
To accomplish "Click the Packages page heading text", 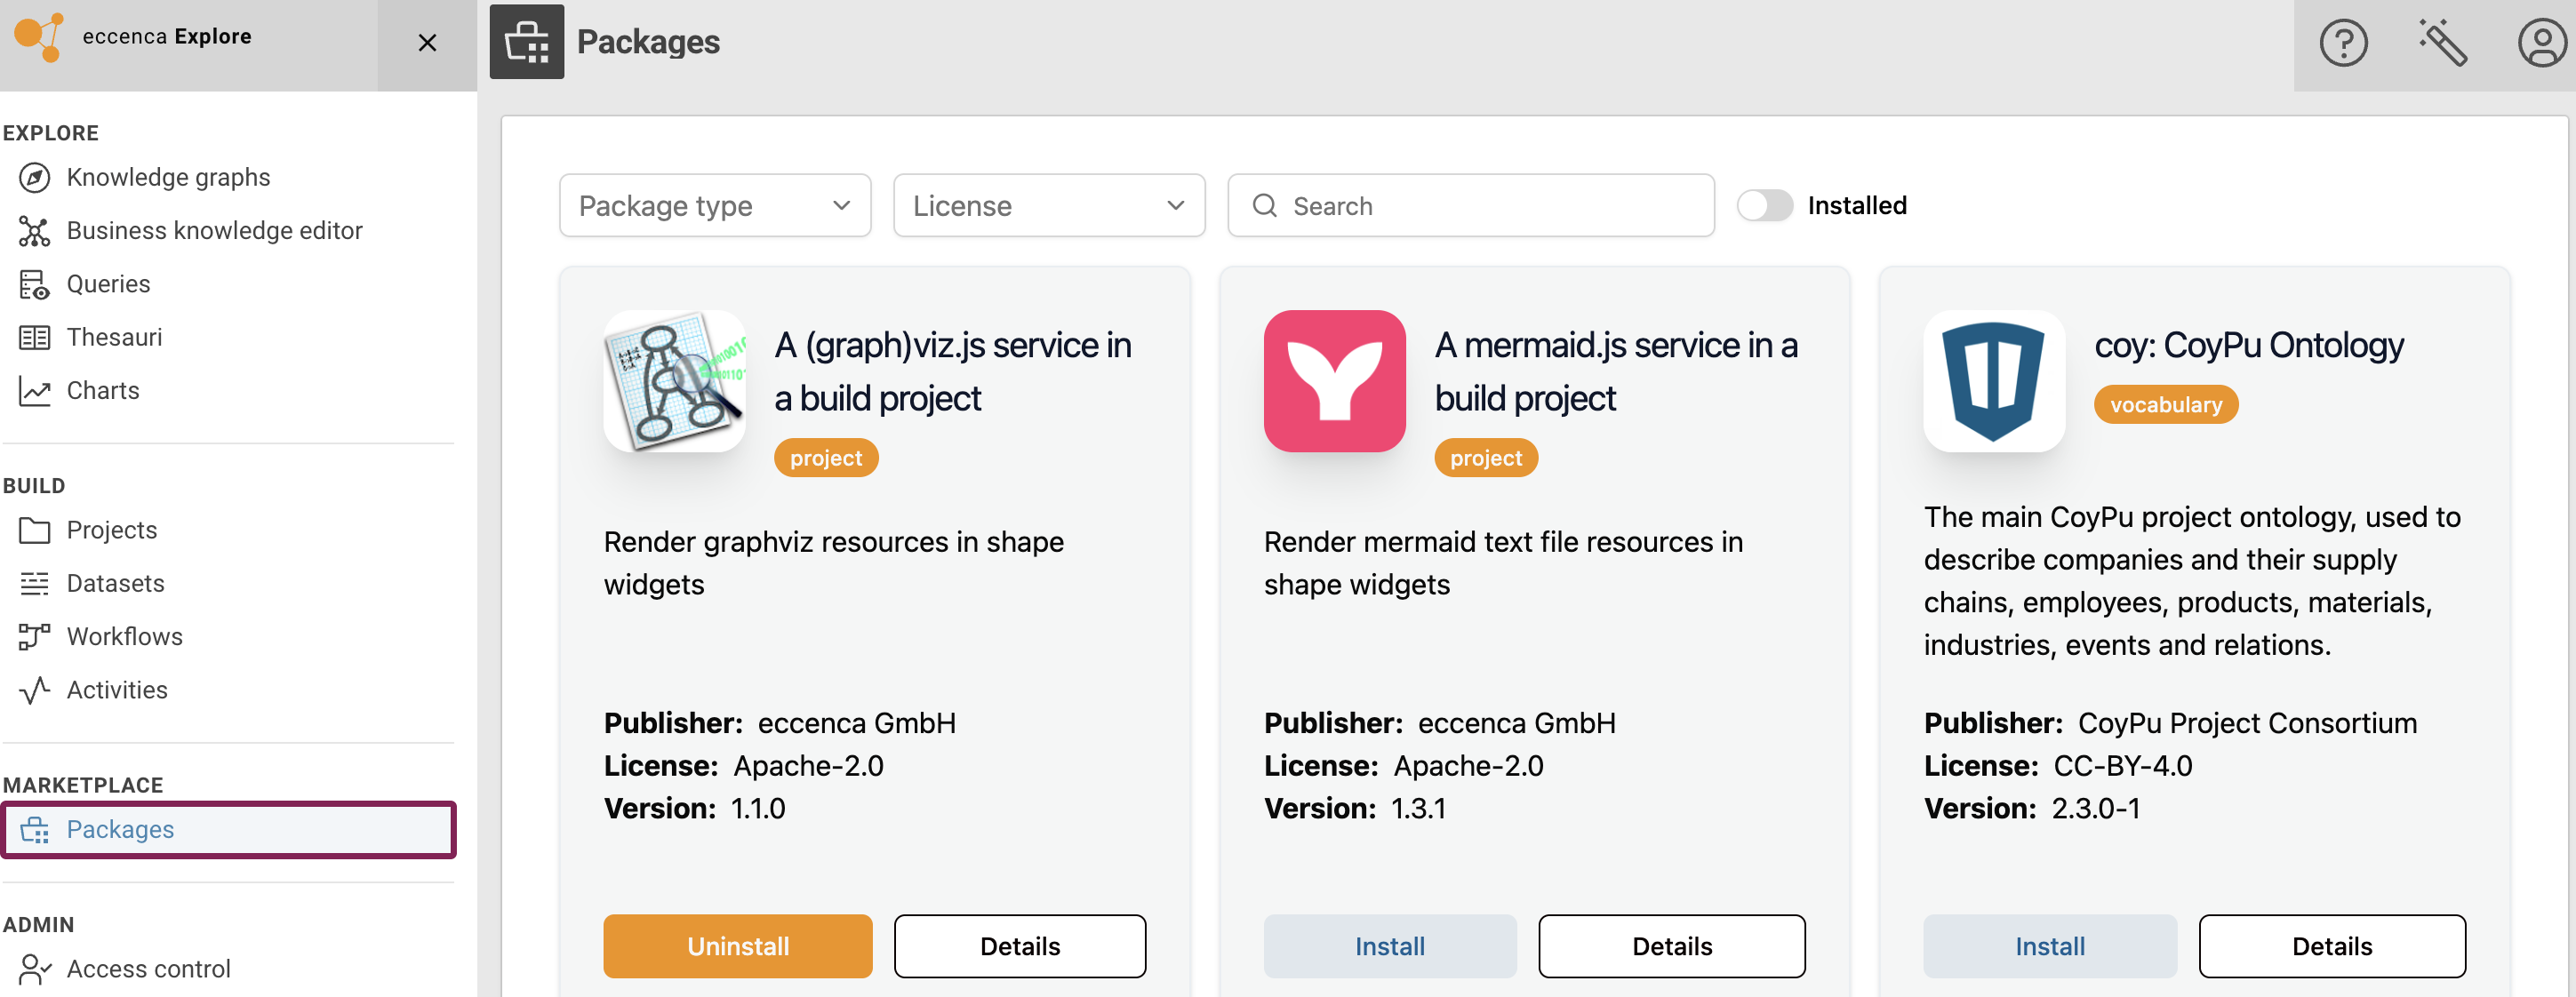I will point(648,42).
